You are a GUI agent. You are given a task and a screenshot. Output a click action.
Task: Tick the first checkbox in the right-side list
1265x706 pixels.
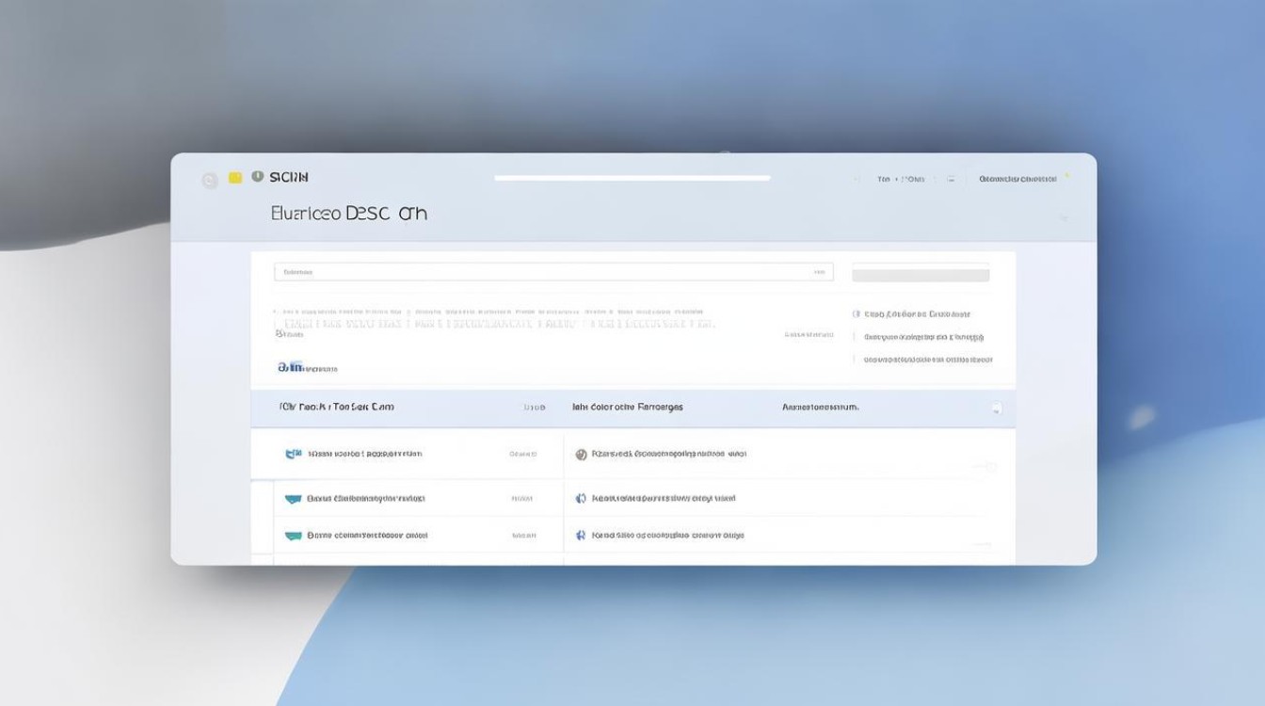pyautogui.click(x=856, y=314)
